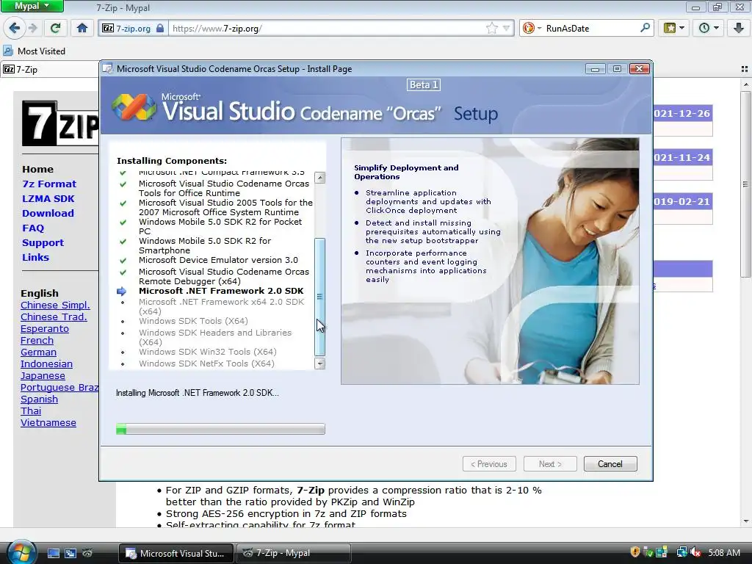Select the 7-Zip browser tab
752x564 pixels.
[50, 69]
